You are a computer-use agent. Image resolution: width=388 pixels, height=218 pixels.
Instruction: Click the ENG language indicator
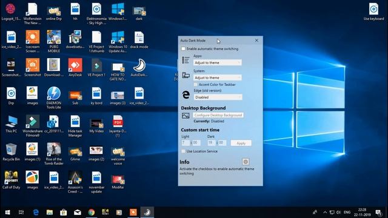point(347,213)
